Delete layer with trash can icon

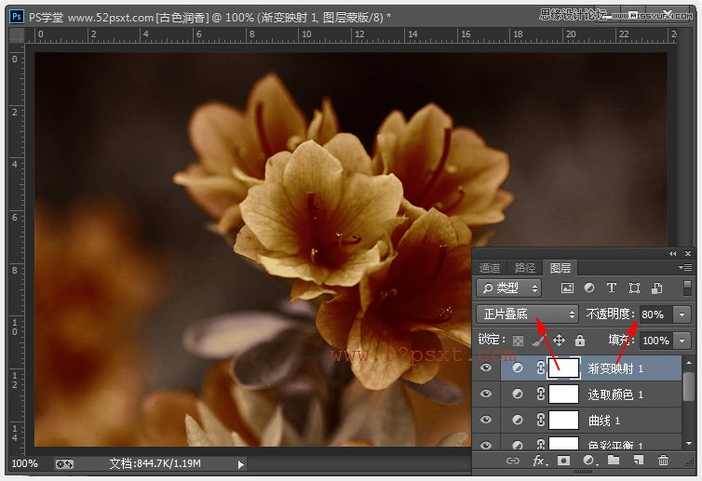click(663, 460)
